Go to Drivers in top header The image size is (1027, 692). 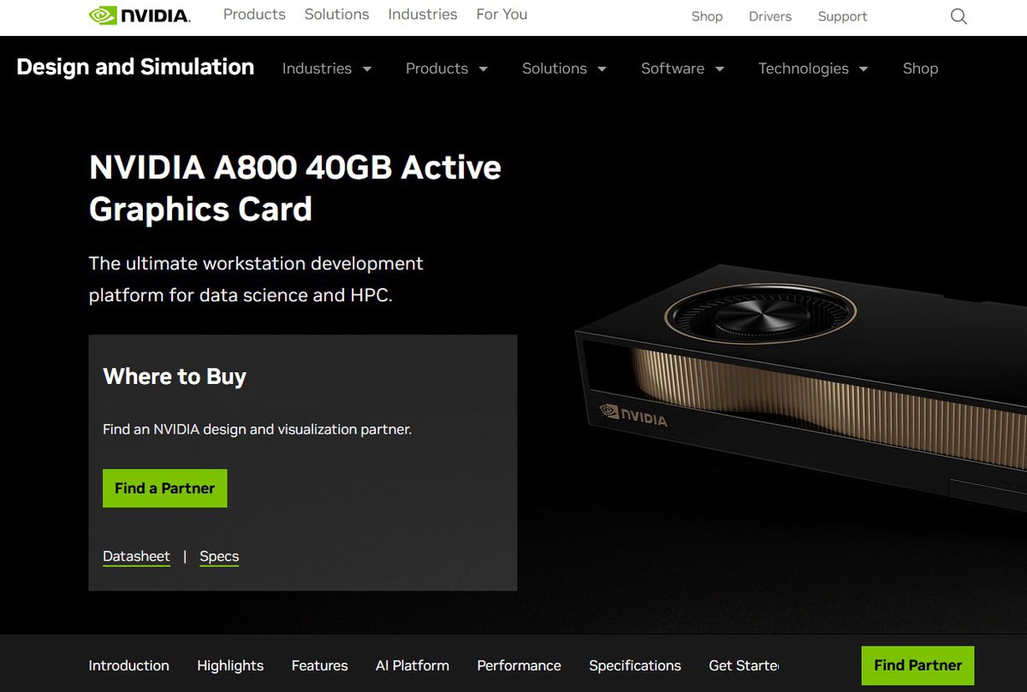point(770,16)
